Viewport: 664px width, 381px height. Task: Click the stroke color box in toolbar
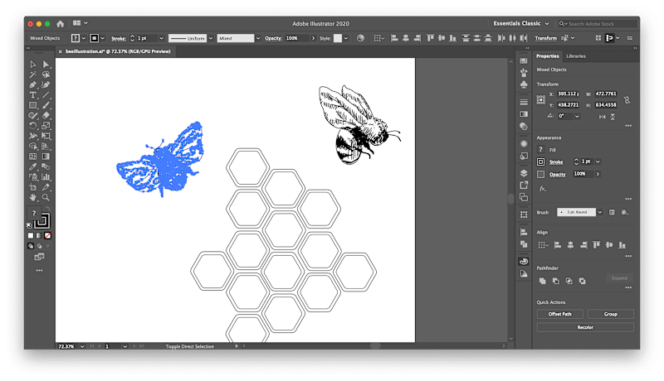(43, 220)
